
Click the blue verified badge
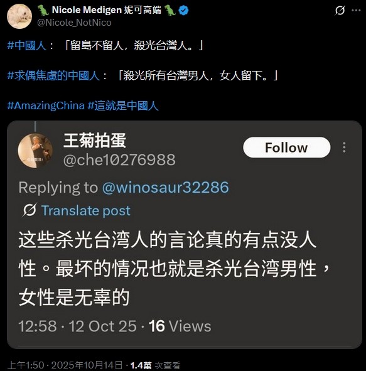coord(183,11)
